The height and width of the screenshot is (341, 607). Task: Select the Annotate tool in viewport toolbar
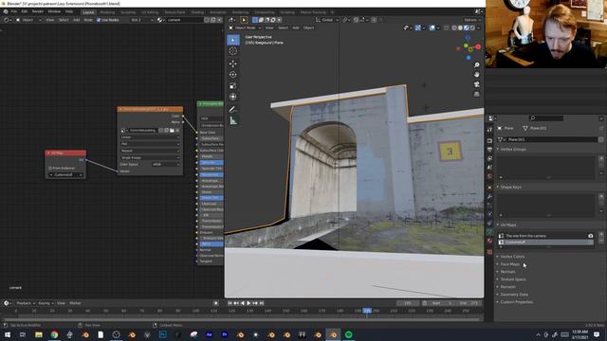click(233, 110)
